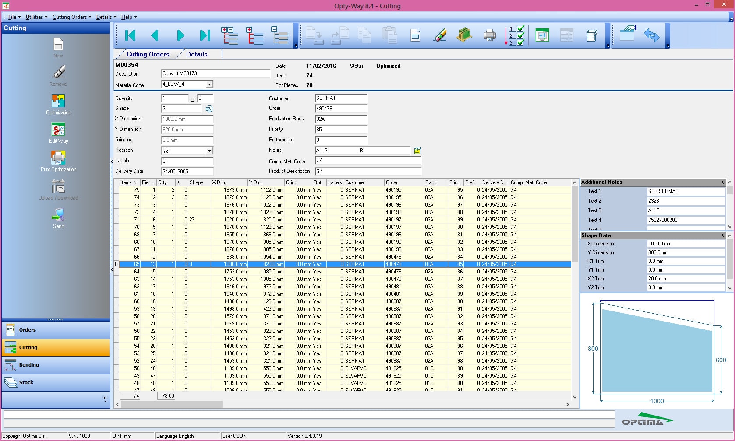
Task: Select row with order 490198
Action: pos(345,234)
